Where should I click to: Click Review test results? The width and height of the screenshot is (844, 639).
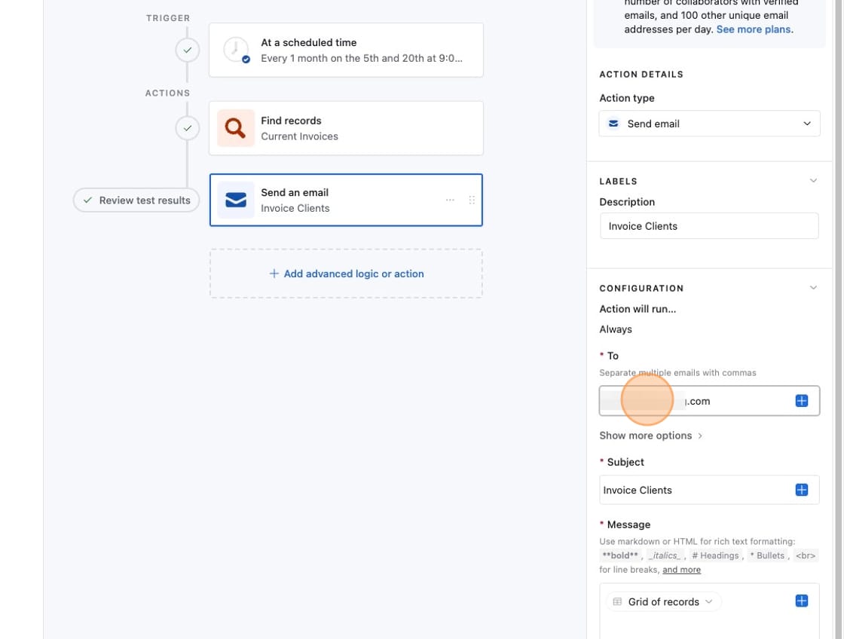pos(136,200)
